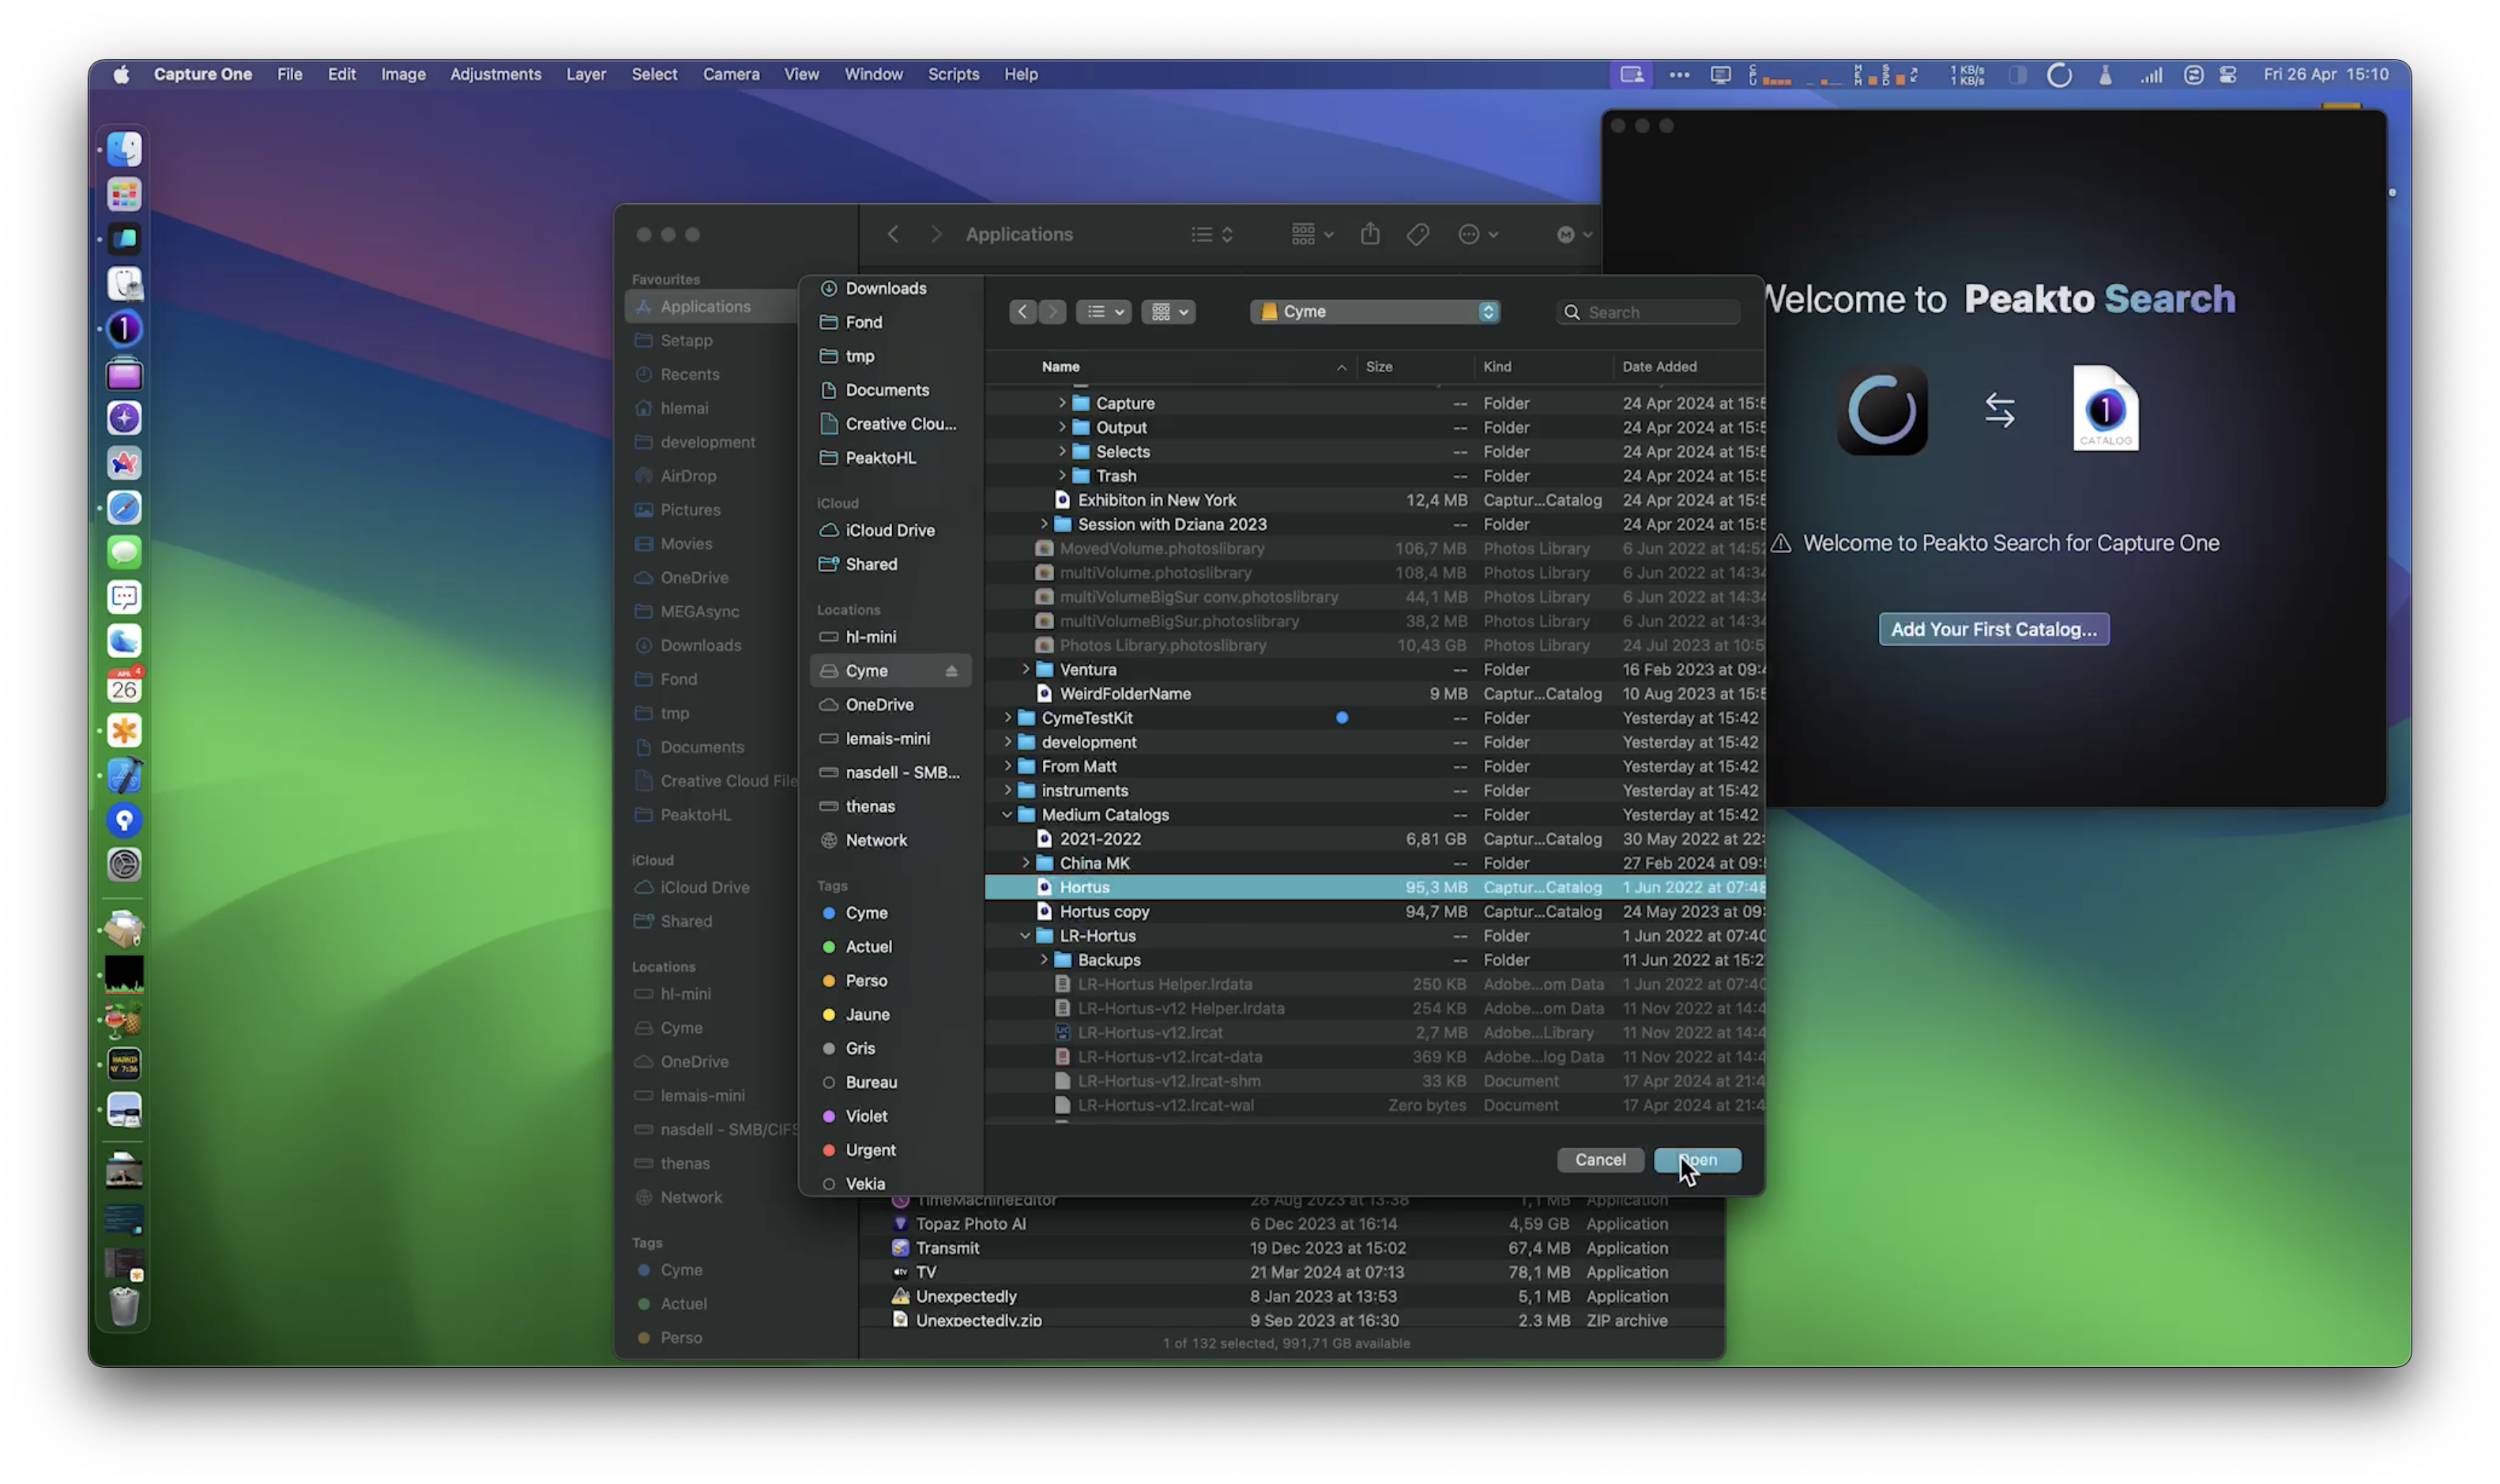This screenshot has height=1484, width=2500.
Task: Click Cancel in the file dialog
Action: click(1599, 1160)
